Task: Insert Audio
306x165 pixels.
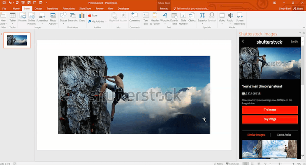Action: [230, 18]
